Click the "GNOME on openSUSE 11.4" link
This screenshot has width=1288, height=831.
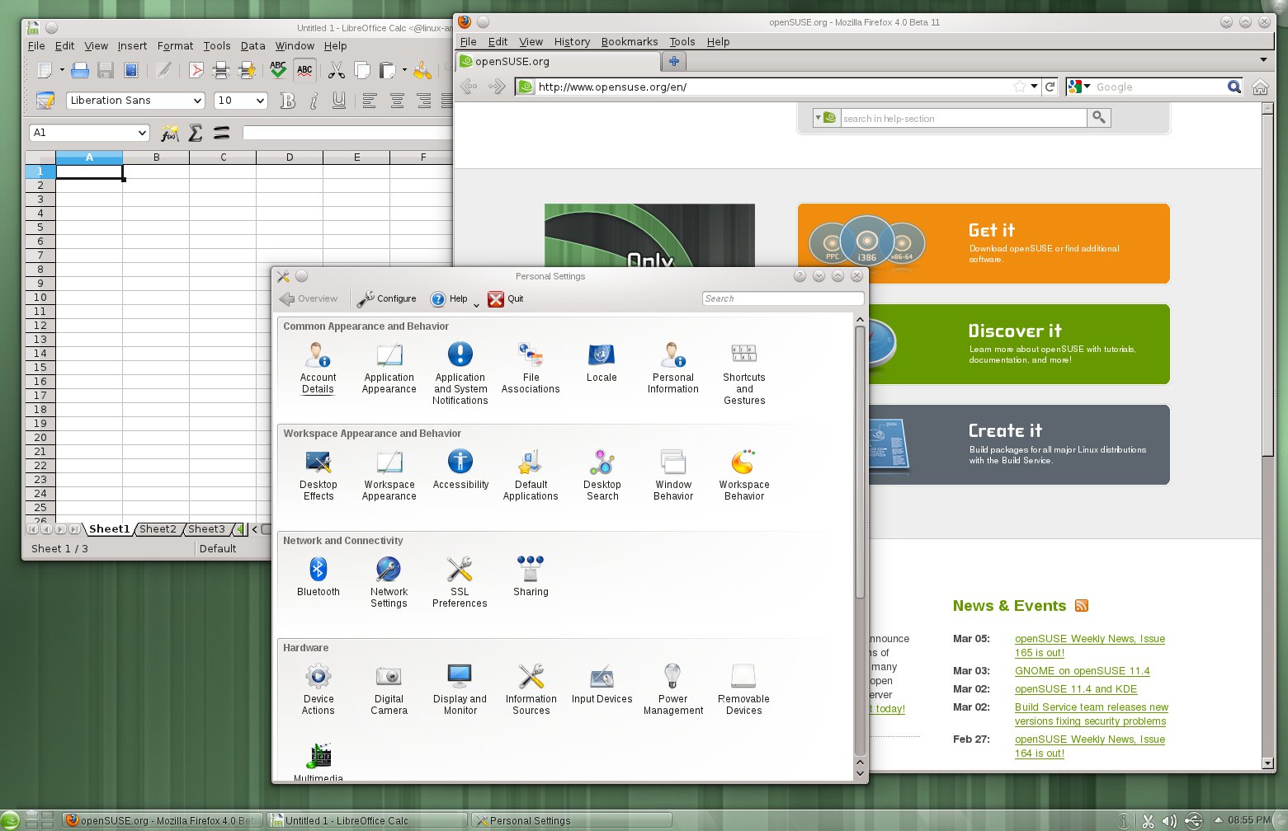click(x=1082, y=670)
